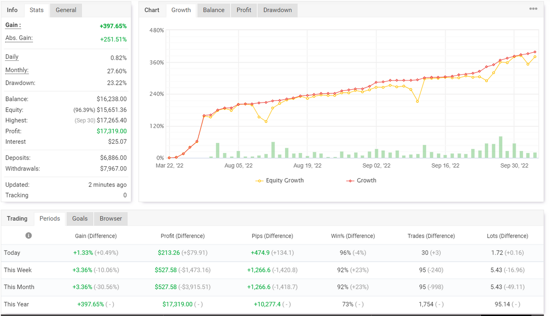Click the $7,967.00 withdrawals value
The width and height of the screenshot is (550, 316).
tap(113, 168)
